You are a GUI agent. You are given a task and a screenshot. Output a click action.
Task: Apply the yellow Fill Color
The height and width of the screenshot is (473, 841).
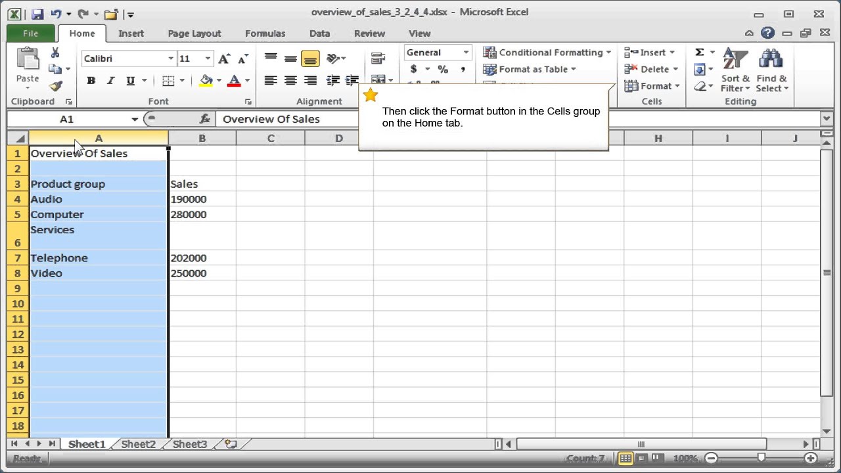pos(206,81)
